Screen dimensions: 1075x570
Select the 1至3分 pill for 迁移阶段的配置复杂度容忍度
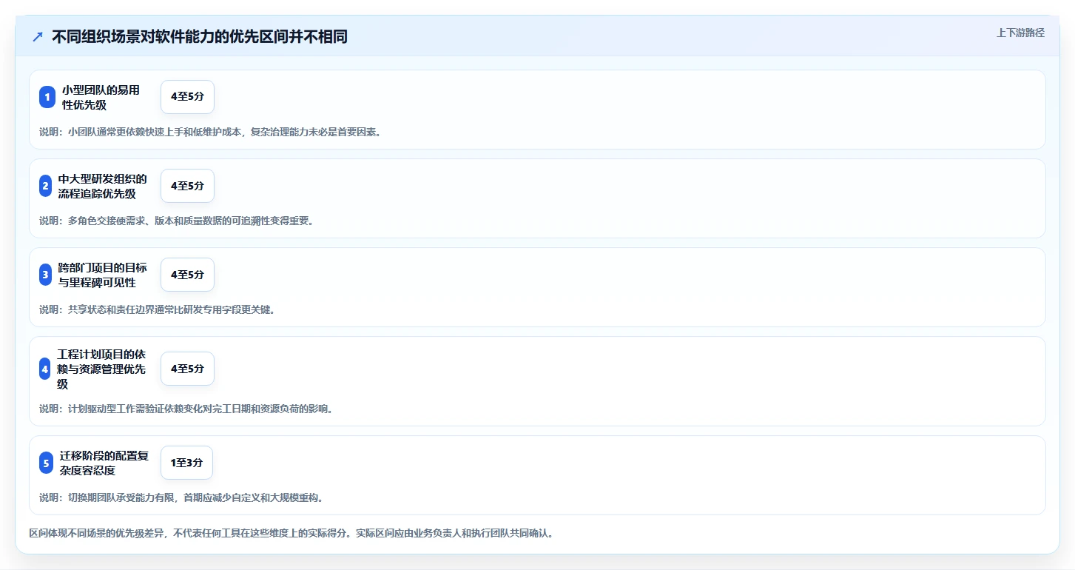tap(186, 463)
